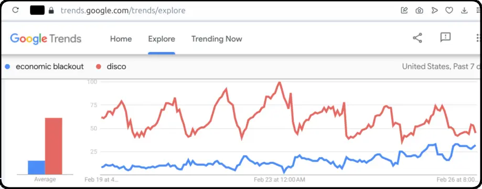
Task: Click the economic blackout legend item
Action: pyautogui.click(x=45, y=67)
